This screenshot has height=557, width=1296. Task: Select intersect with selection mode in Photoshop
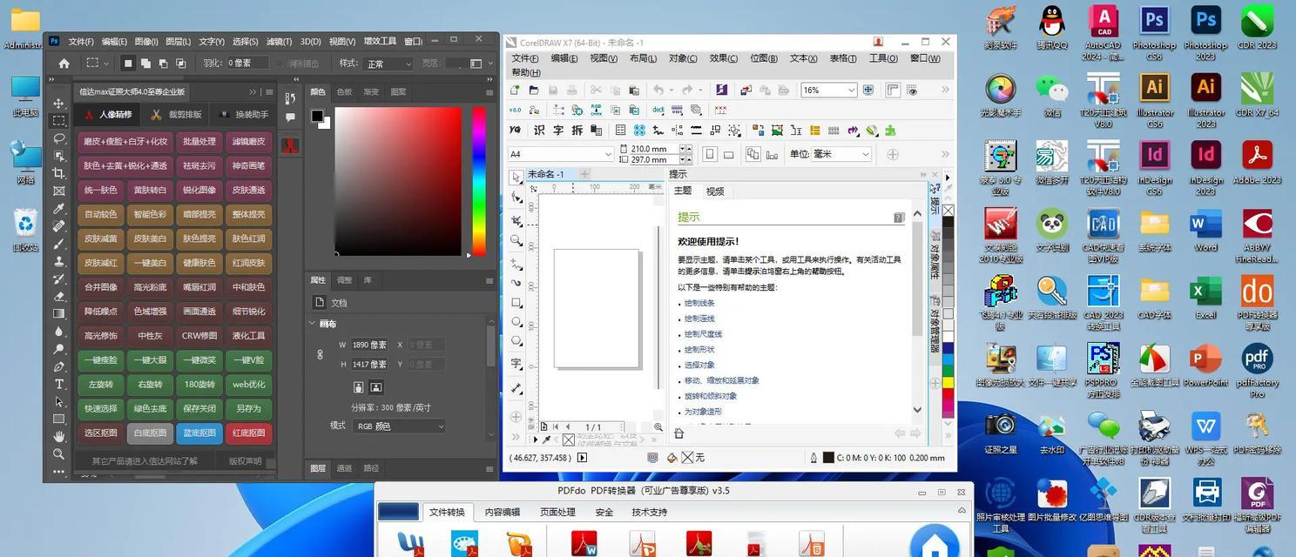point(180,64)
